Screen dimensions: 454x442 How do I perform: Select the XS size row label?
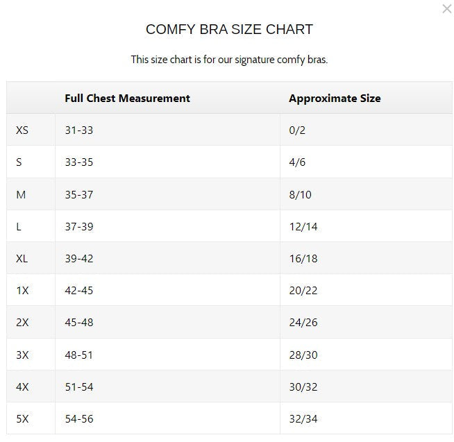pos(22,130)
